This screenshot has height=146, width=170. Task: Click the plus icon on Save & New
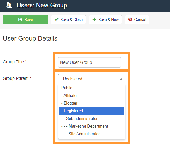[94, 19]
